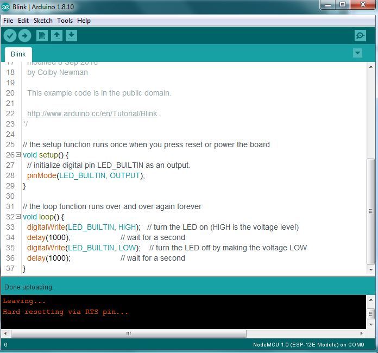Collapse the setup() function fold marker
The height and width of the screenshot is (353, 378).
[x=18, y=155]
